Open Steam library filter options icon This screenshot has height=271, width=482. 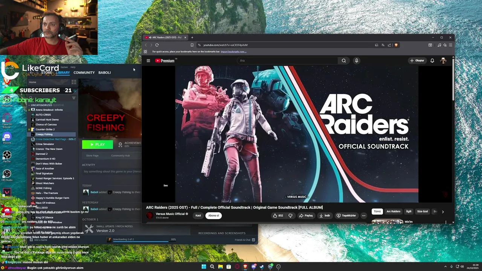pos(74,98)
